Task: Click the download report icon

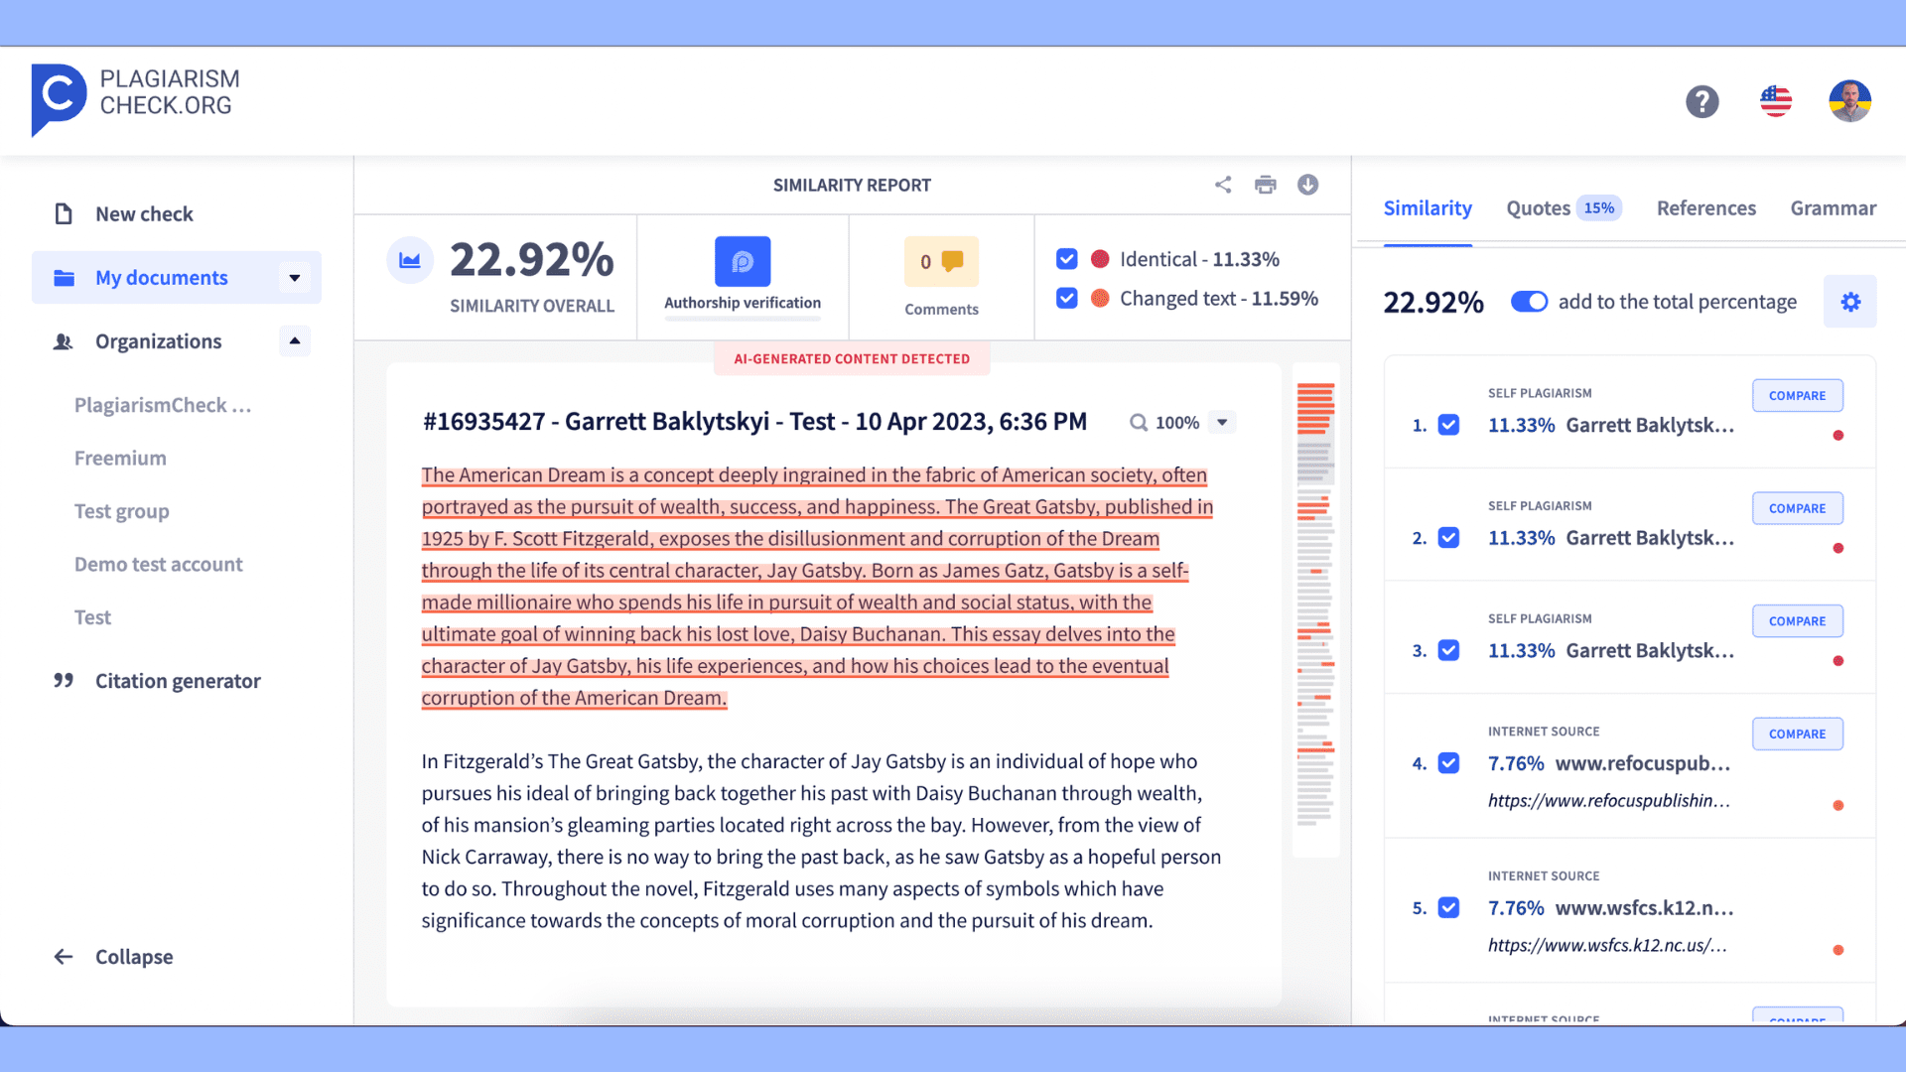Action: 1307,185
